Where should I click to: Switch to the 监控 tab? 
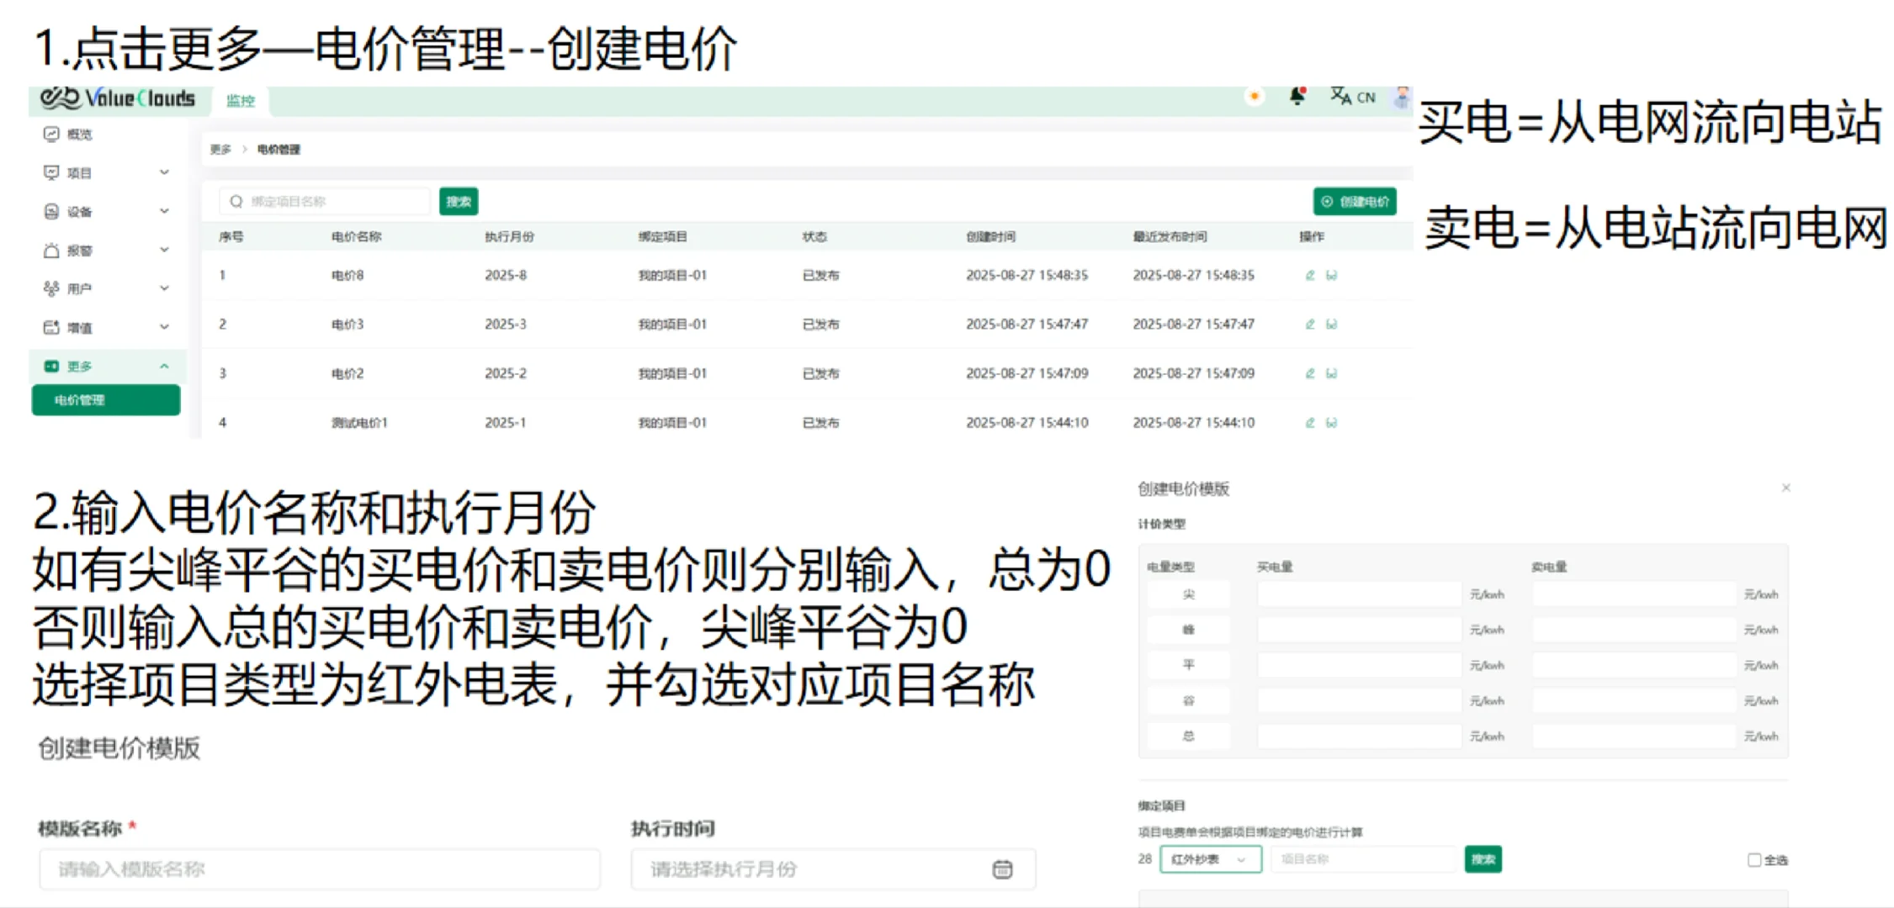240,100
